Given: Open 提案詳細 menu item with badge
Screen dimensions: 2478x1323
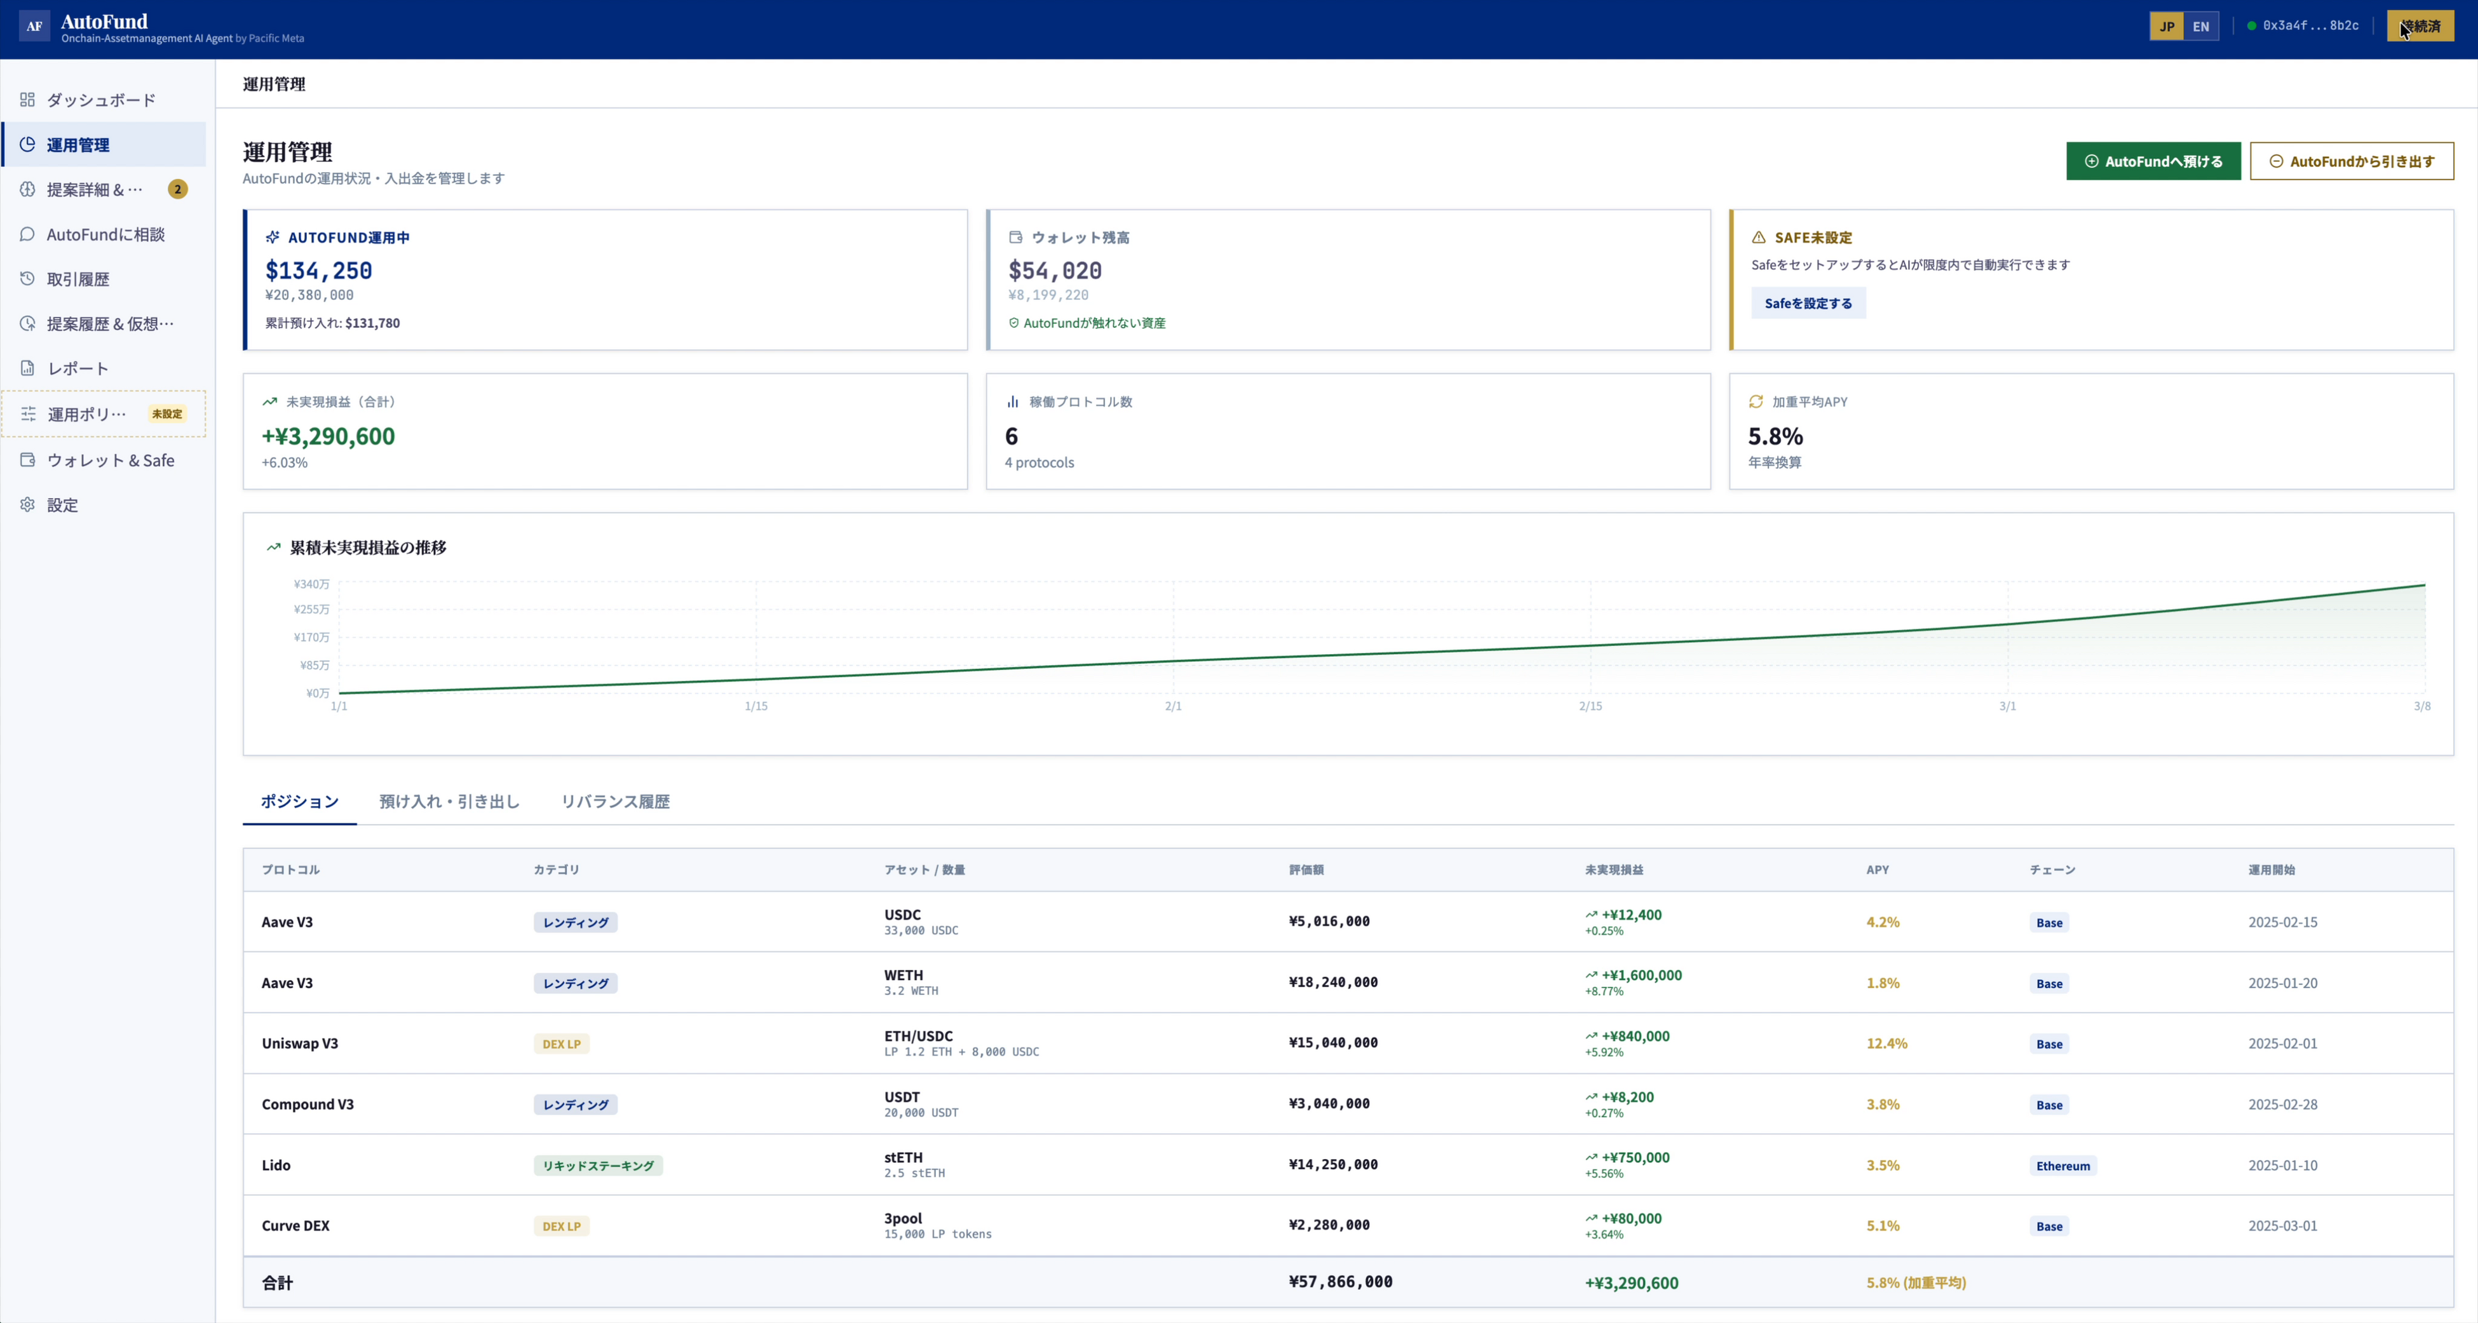Looking at the screenshot, I should (94, 189).
